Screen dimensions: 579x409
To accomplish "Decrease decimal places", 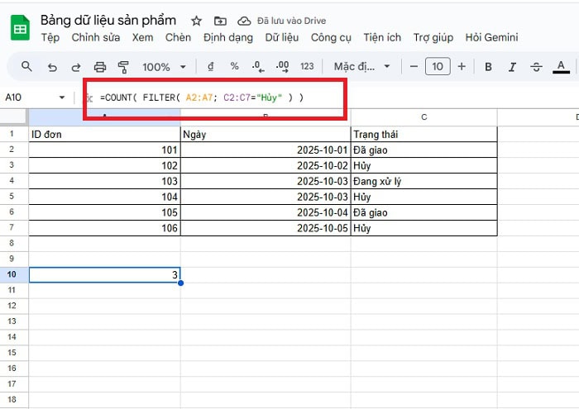I will coord(258,67).
